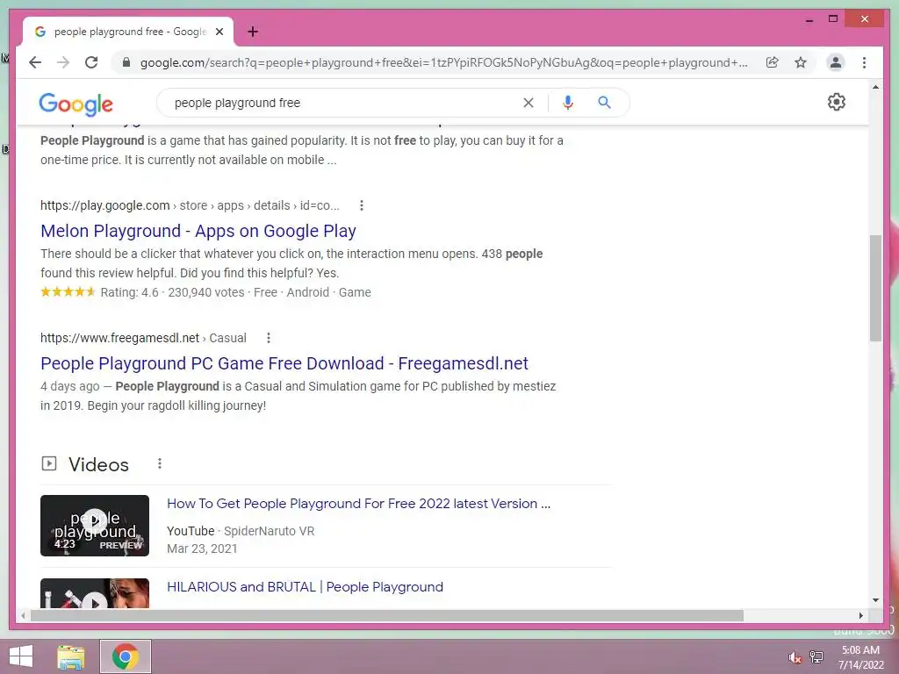
Task: Click the Videos section icon
Action: [49, 463]
